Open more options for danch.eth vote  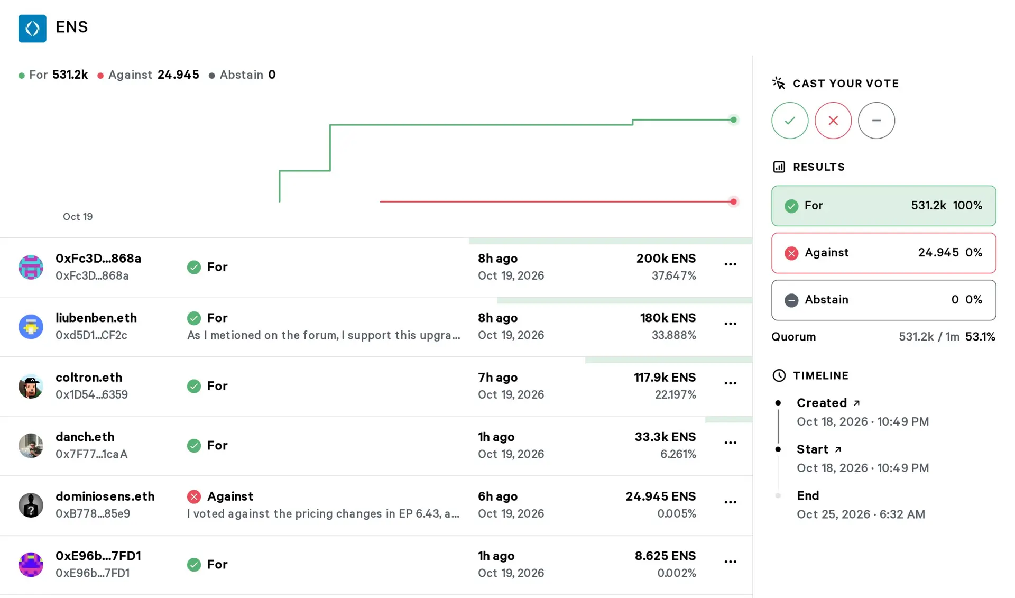pyautogui.click(x=731, y=443)
